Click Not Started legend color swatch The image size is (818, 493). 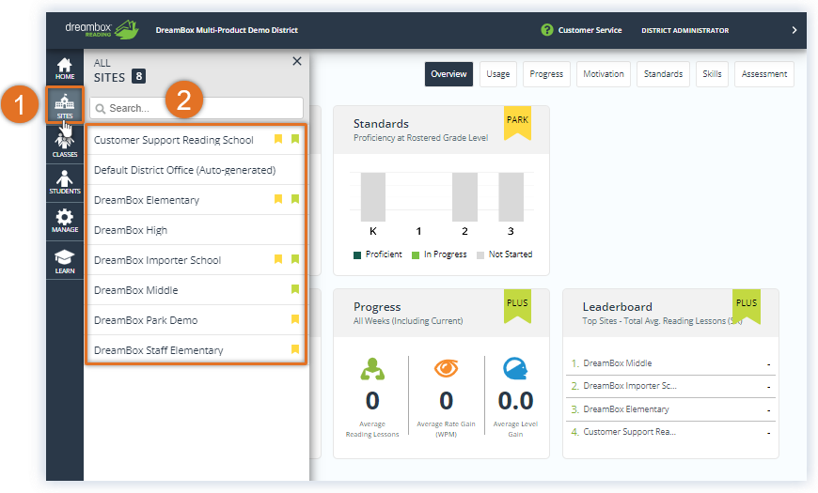pyautogui.click(x=480, y=254)
